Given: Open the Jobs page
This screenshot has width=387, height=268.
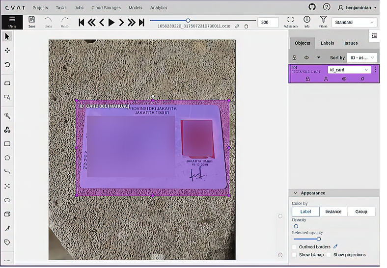Looking at the screenshot, I should pyautogui.click(x=79, y=8).
